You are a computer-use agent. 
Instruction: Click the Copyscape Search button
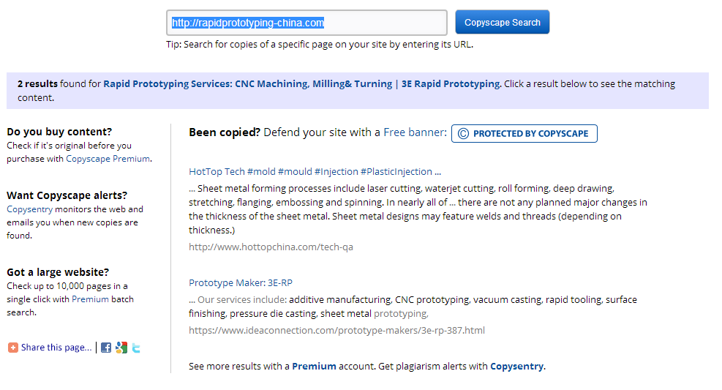tap(503, 22)
